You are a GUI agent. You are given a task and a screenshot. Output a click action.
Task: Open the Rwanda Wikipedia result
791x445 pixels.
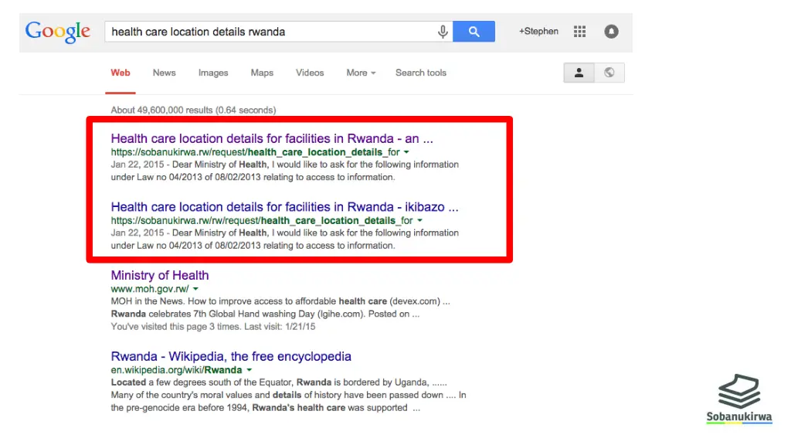coord(231,356)
